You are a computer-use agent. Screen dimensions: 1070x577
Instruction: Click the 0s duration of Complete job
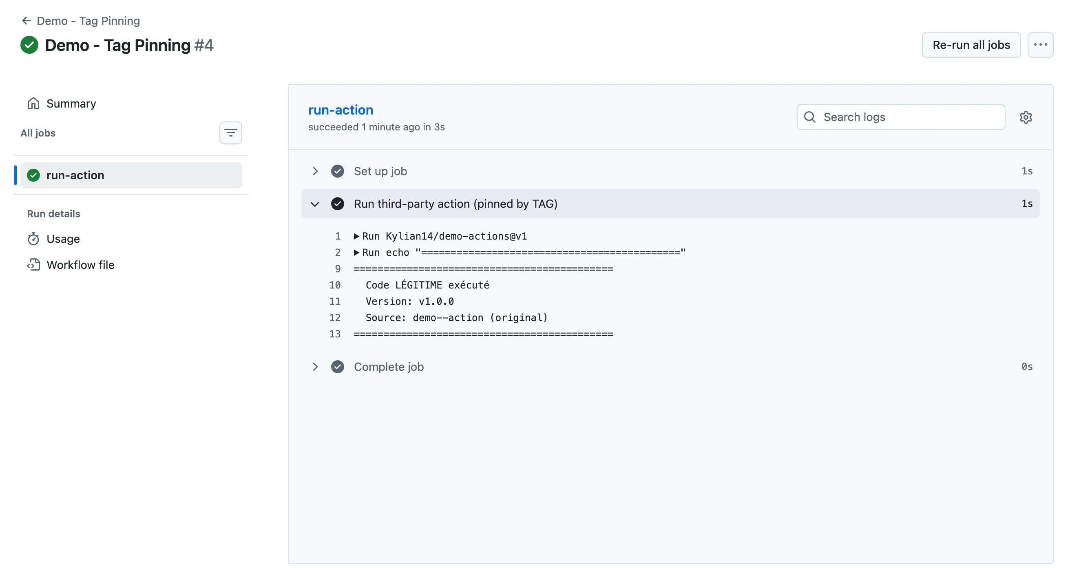click(1027, 367)
